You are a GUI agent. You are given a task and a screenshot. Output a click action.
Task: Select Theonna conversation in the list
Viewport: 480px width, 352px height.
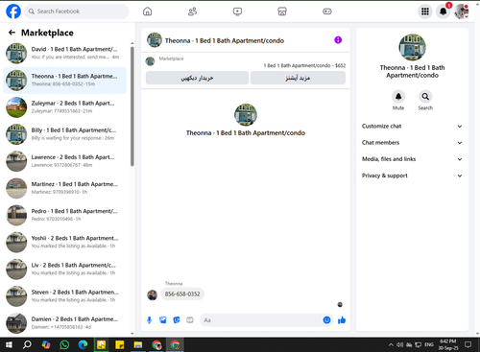64,81
